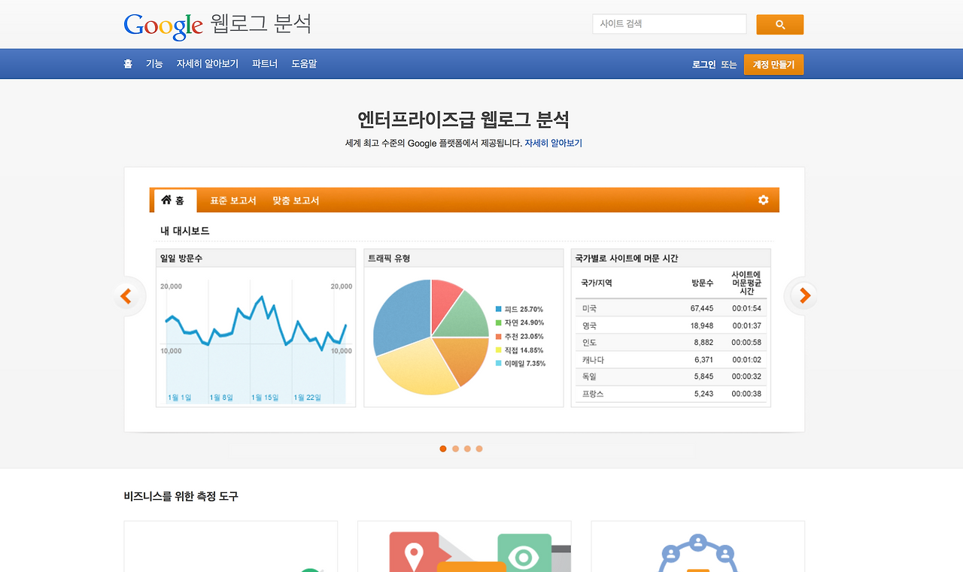Open the 파트너 navigation item
963x572 pixels.
pos(265,64)
